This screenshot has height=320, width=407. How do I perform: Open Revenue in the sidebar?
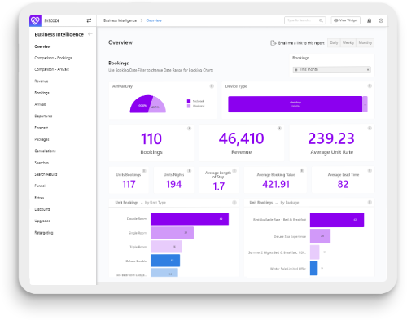click(42, 81)
